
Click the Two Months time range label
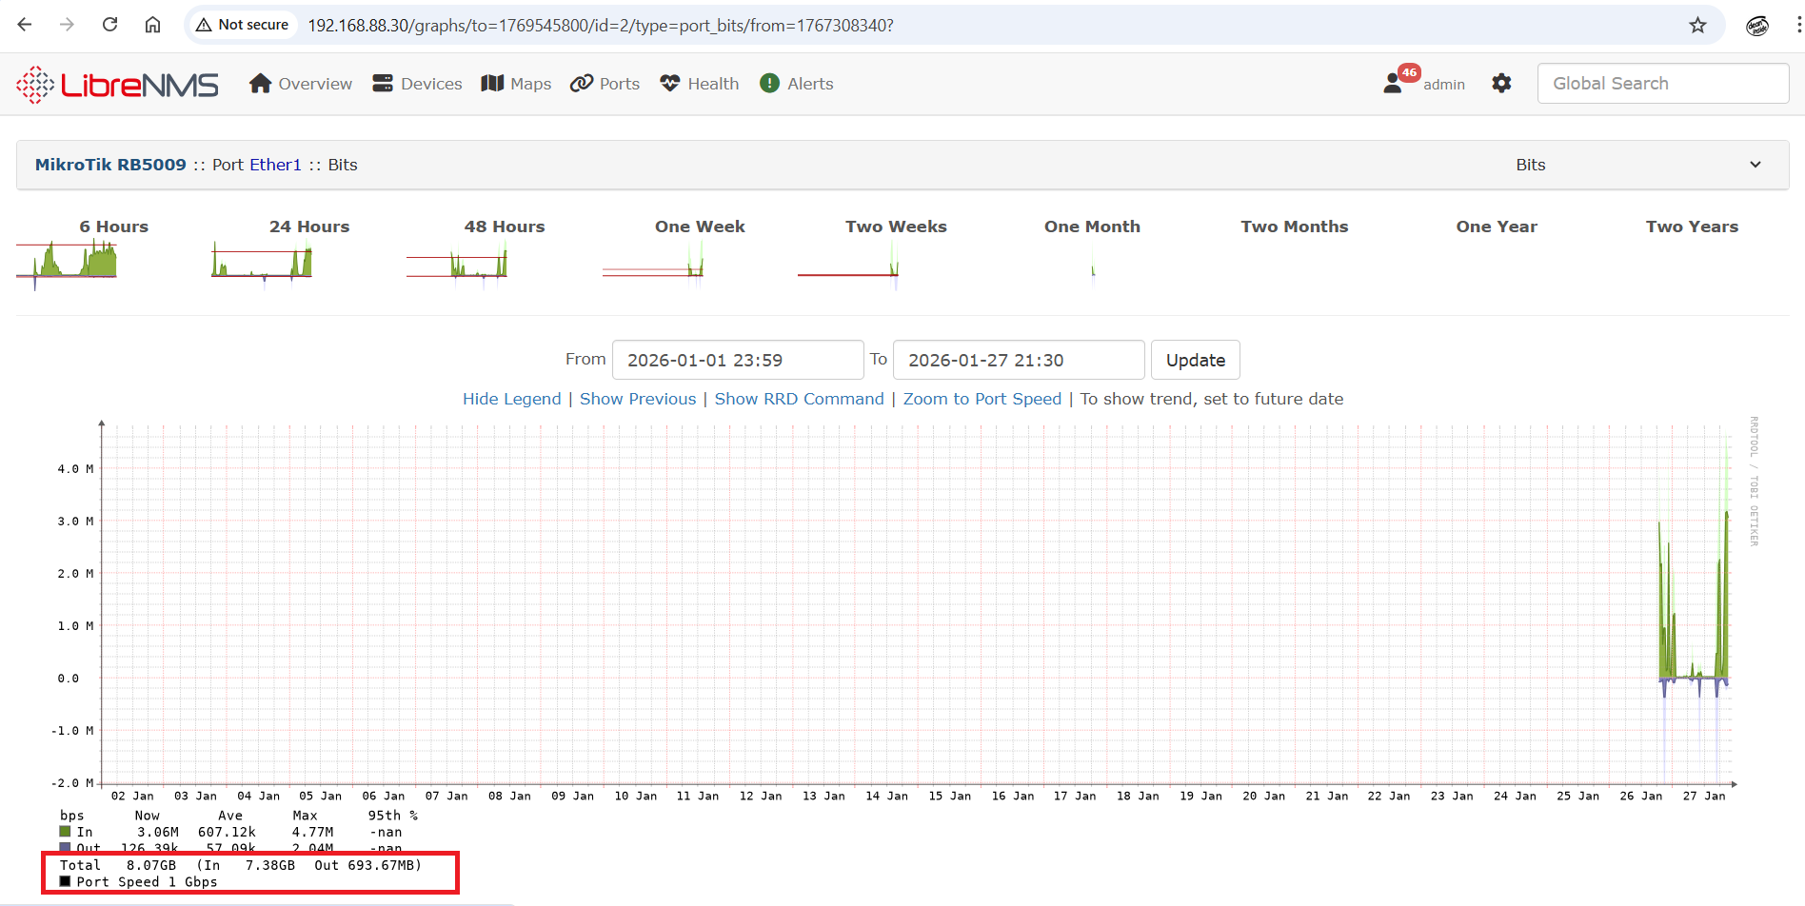(1295, 226)
